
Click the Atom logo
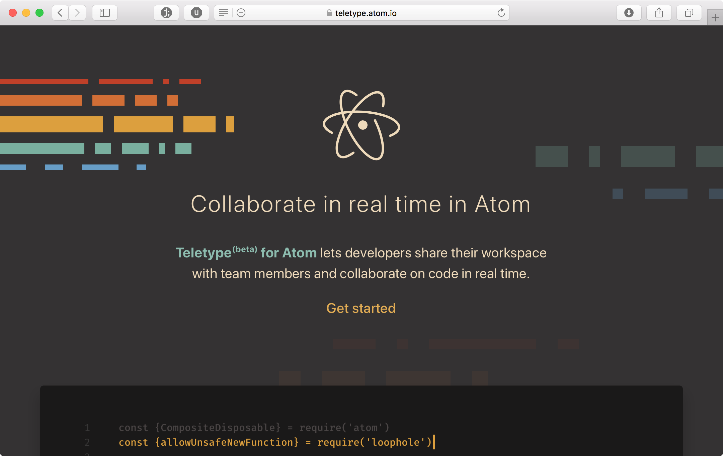point(361,125)
